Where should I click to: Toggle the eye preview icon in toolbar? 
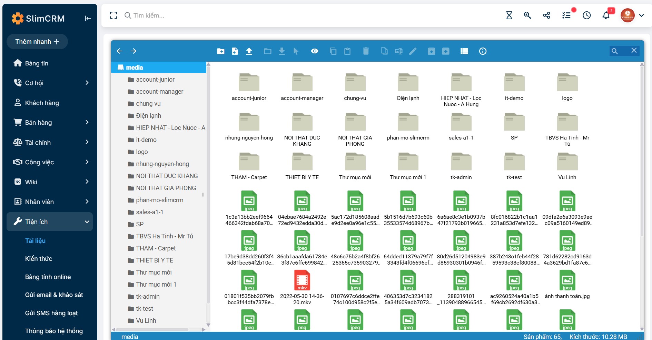click(x=315, y=51)
